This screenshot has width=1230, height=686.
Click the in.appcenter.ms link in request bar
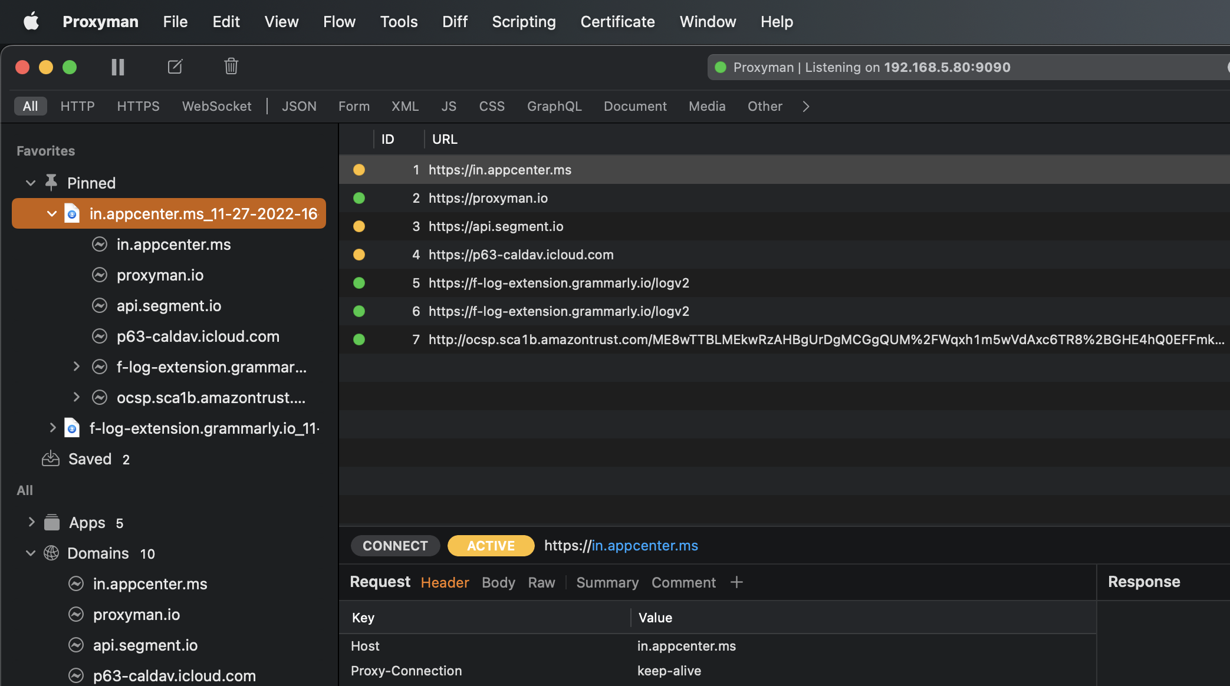click(x=645, y=546)
